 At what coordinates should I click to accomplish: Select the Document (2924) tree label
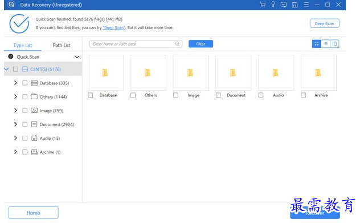click(x=57, y=124)
